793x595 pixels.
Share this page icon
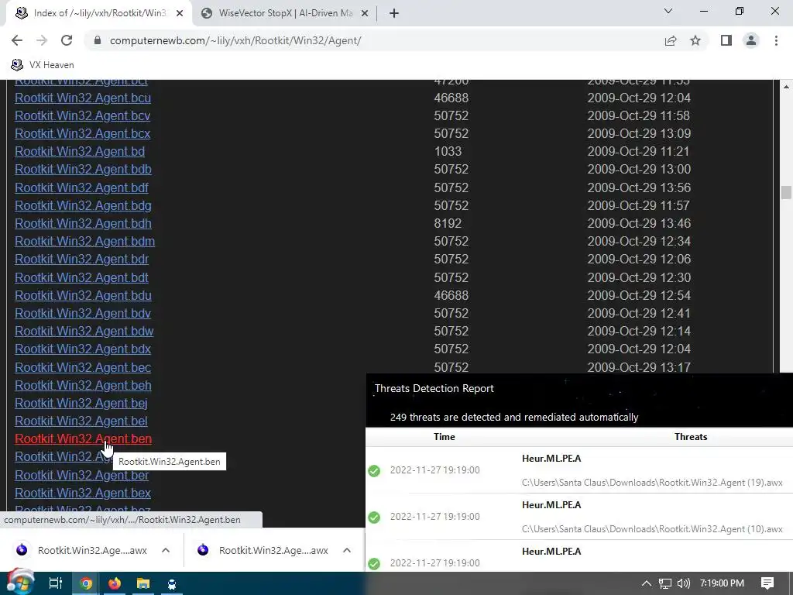click(x=671, y=40)
